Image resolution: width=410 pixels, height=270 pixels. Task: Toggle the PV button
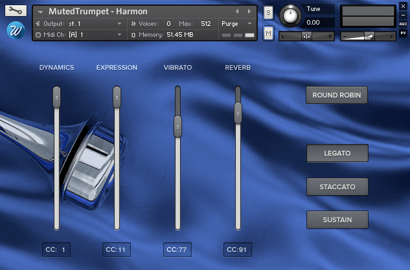[x=403, y=33]
